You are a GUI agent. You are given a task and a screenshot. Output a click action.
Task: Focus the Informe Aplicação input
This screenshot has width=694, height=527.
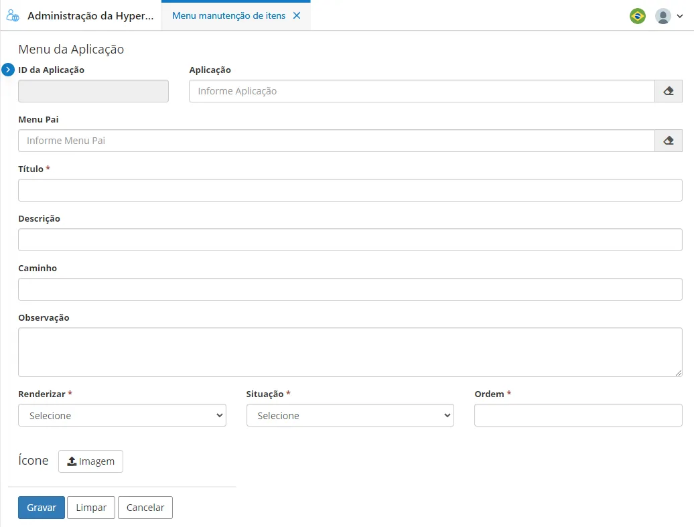click(422, 91)
